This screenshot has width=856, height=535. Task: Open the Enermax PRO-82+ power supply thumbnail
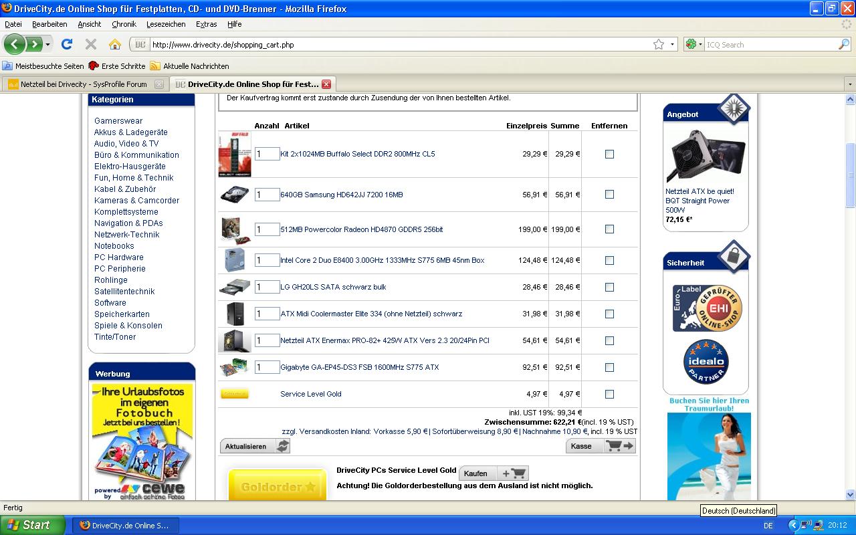pos(235,340)
